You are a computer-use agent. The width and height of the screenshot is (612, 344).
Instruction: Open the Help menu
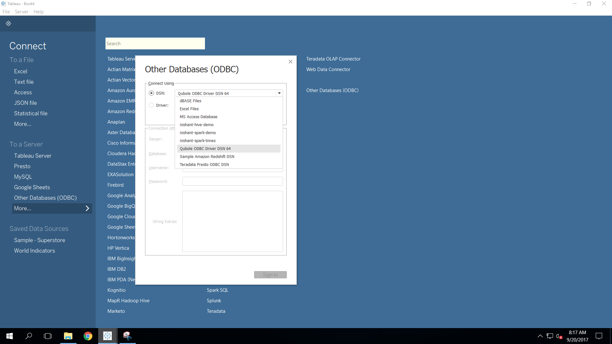click(x=39, y=12)
